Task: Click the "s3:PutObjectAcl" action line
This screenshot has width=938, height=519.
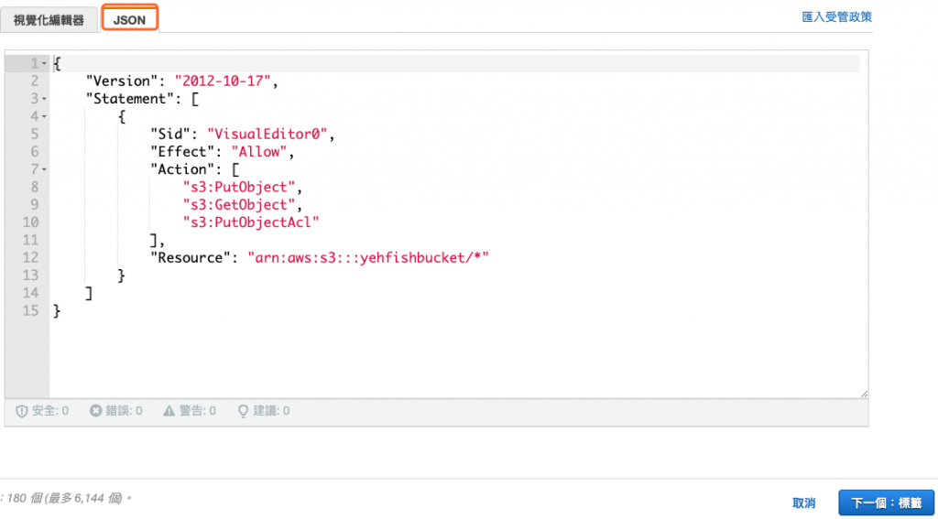Action: pos(251,222)
